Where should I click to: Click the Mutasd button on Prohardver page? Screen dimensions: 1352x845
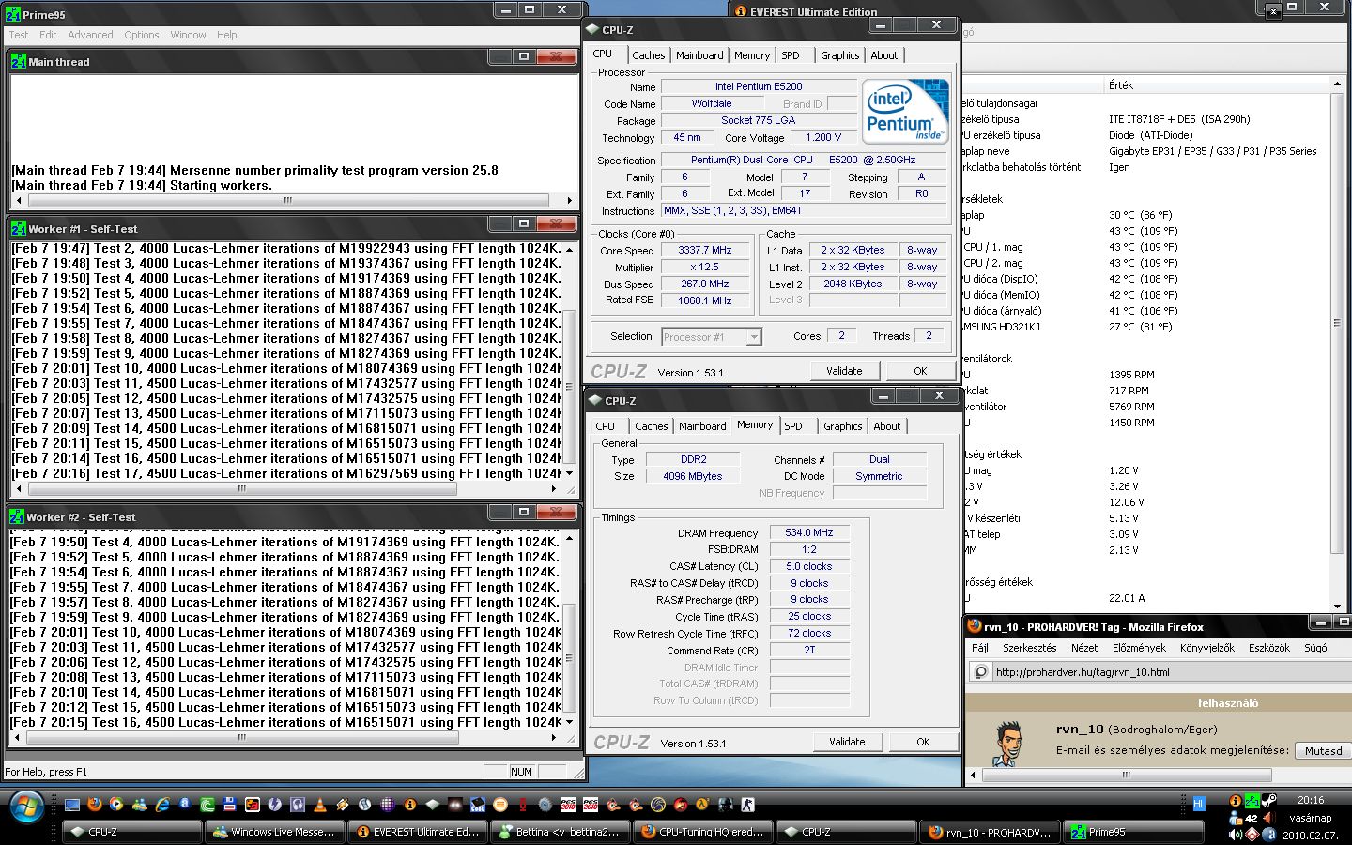point(1323,750)
